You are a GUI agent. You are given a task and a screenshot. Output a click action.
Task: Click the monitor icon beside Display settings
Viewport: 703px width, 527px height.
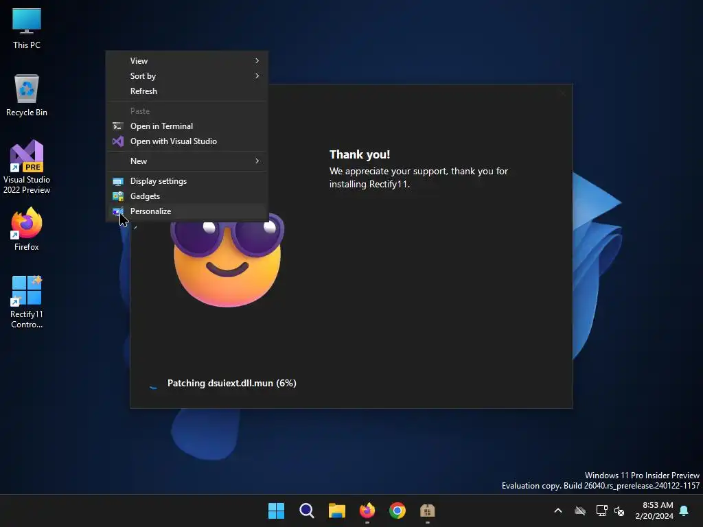click(118, 181)
